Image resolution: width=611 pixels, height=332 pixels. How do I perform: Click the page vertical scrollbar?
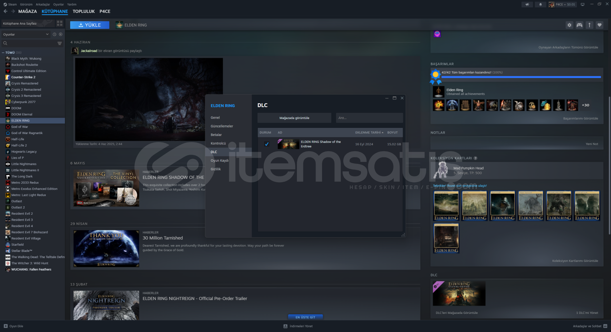(609, 166)
